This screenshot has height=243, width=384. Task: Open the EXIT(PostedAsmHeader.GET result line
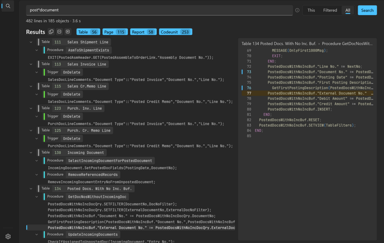pyautogui.click(x=131, y=57)
